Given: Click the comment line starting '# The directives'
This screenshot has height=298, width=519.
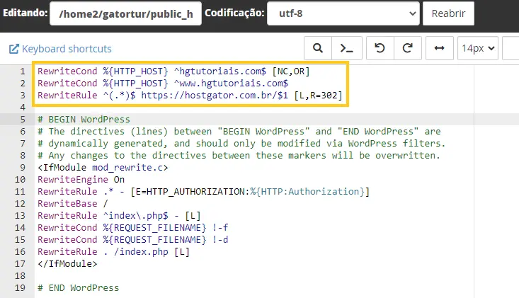Looking at the screenshot, I should [x=239, y=132].
